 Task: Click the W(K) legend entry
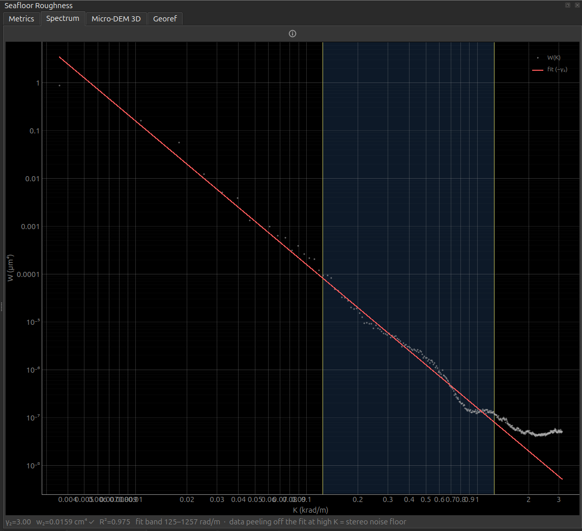tap(554, 58)
